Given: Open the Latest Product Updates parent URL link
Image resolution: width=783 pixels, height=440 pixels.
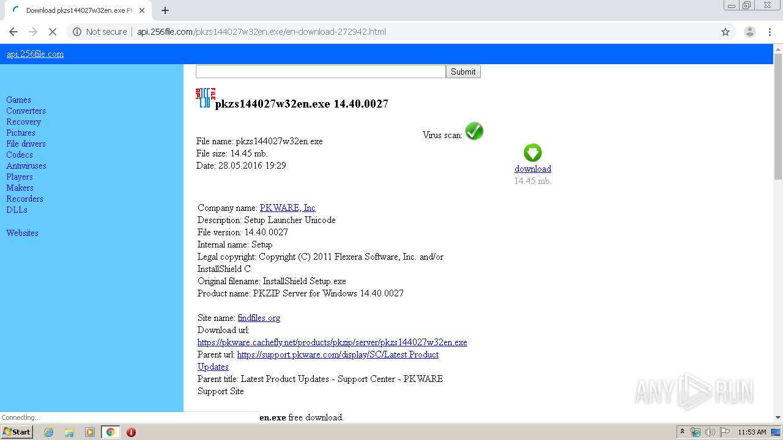Looking at the screenshot, I should coord(338,354).
